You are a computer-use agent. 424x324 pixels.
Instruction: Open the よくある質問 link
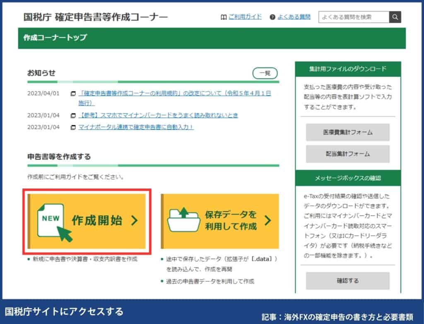pyautogui.click(x=294, y=17)
